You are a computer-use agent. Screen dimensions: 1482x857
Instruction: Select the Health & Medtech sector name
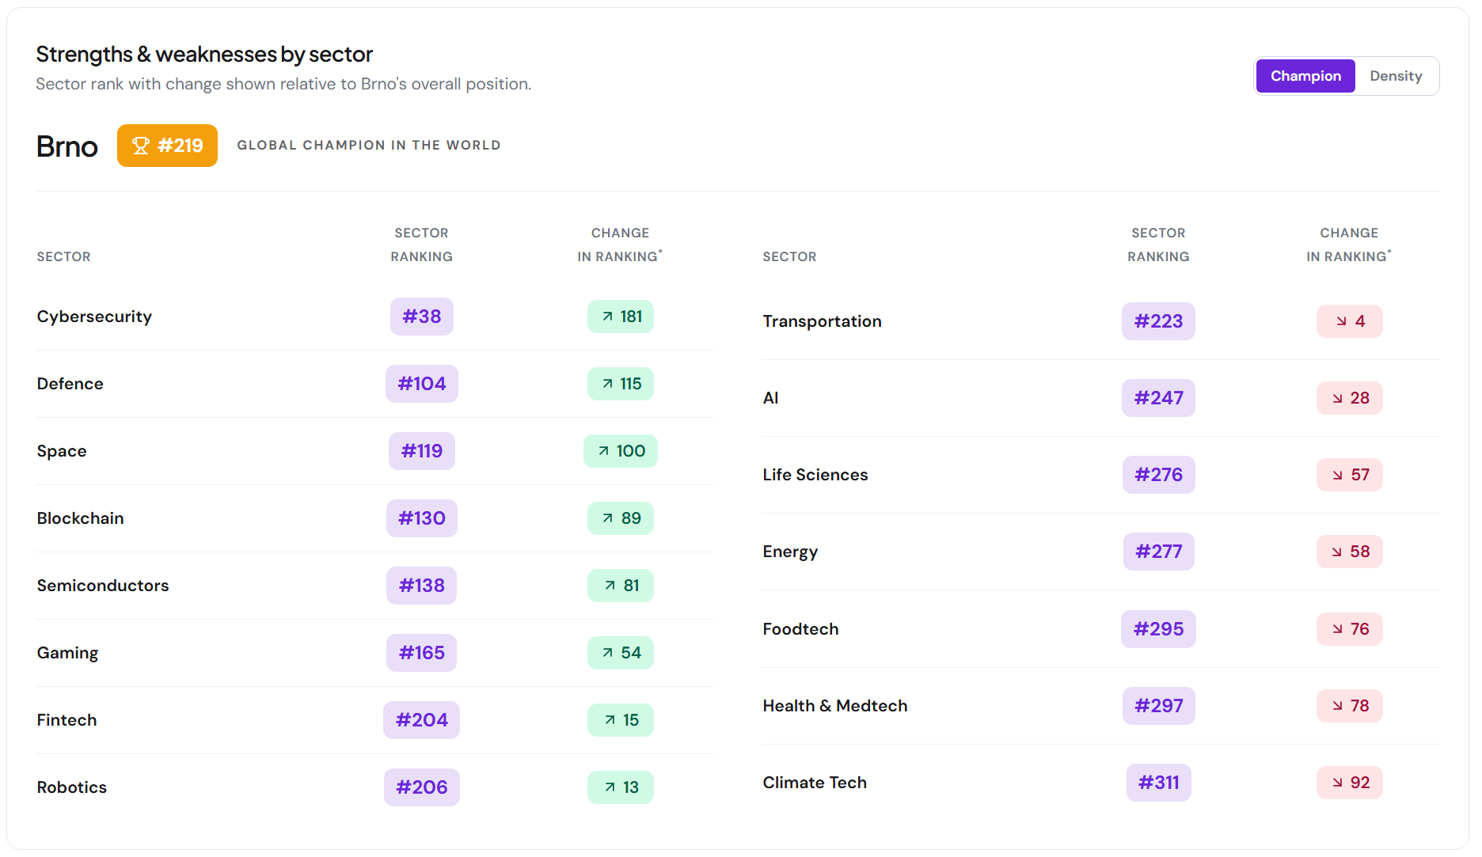(x=835, y=706)
